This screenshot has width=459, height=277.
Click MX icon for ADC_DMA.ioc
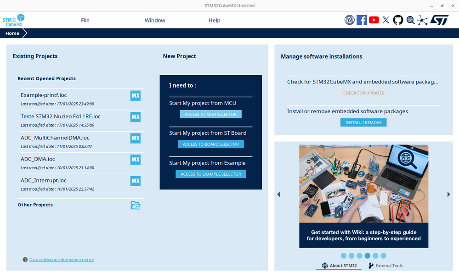135,160
